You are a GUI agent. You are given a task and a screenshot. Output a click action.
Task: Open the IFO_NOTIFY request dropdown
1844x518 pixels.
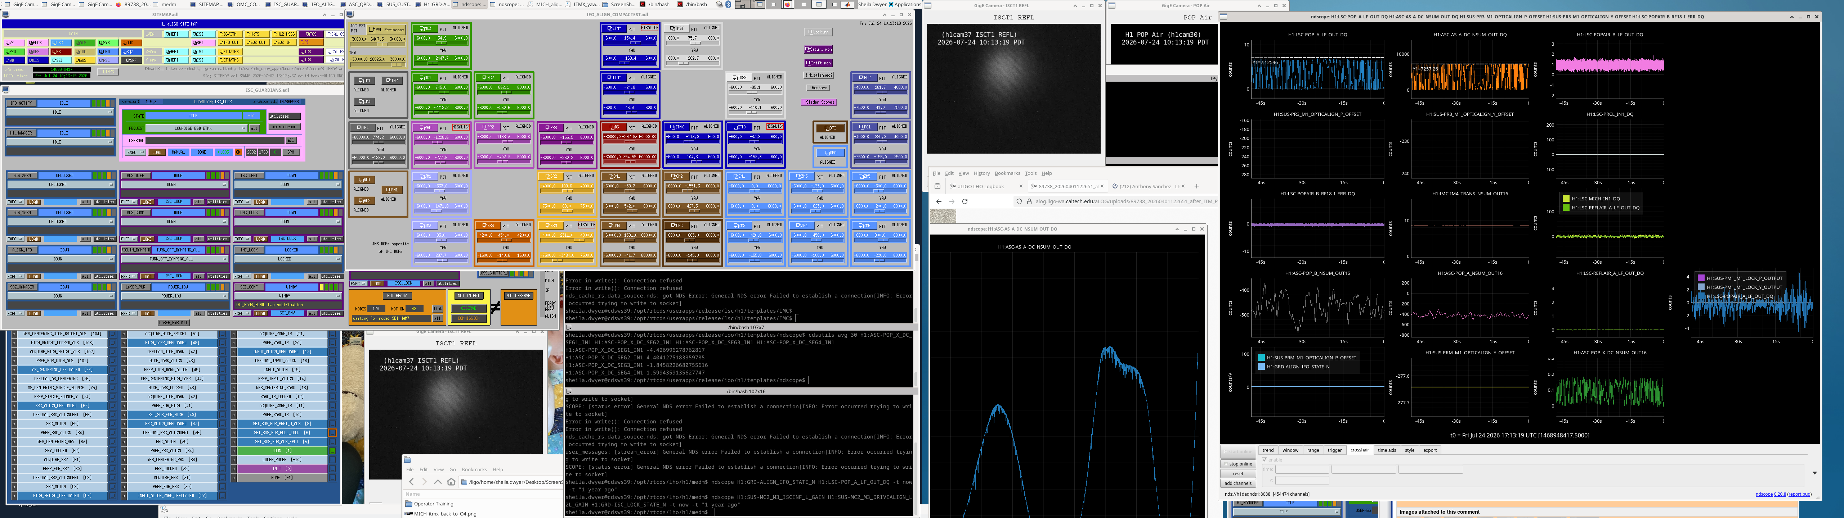(x=60, y=112)
